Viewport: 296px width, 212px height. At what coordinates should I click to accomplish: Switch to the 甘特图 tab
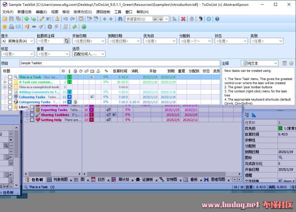coord(171,180)
